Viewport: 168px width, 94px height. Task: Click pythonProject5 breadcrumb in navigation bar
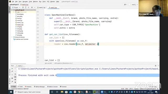tap(14, 5)
